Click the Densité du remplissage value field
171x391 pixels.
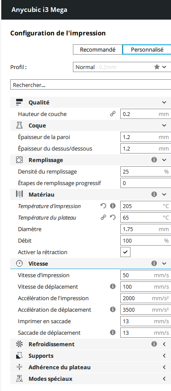coord(145,171)
